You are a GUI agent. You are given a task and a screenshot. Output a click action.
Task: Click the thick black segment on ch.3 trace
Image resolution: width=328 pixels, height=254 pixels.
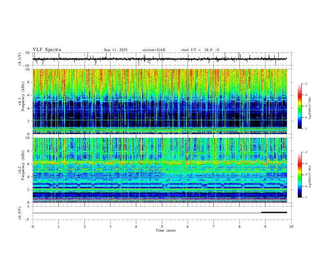pyautogui.click(x=274, y=212)
